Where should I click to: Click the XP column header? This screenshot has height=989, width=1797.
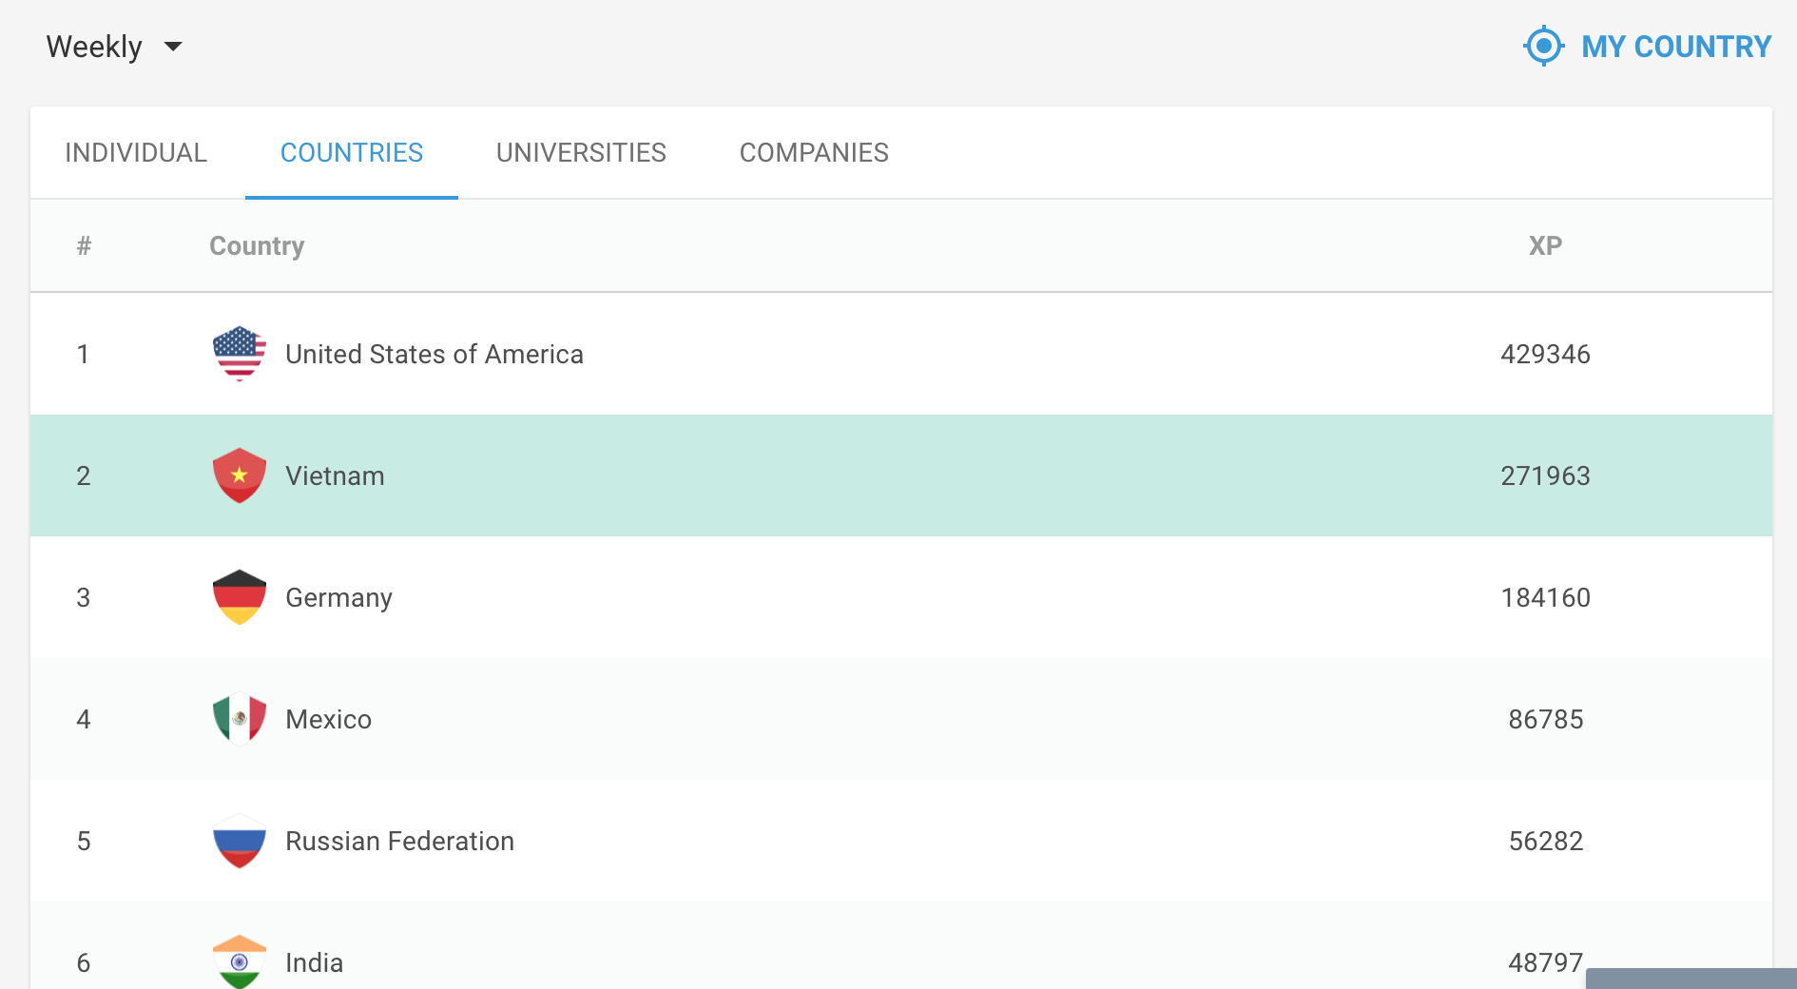tap(1545, 245)
